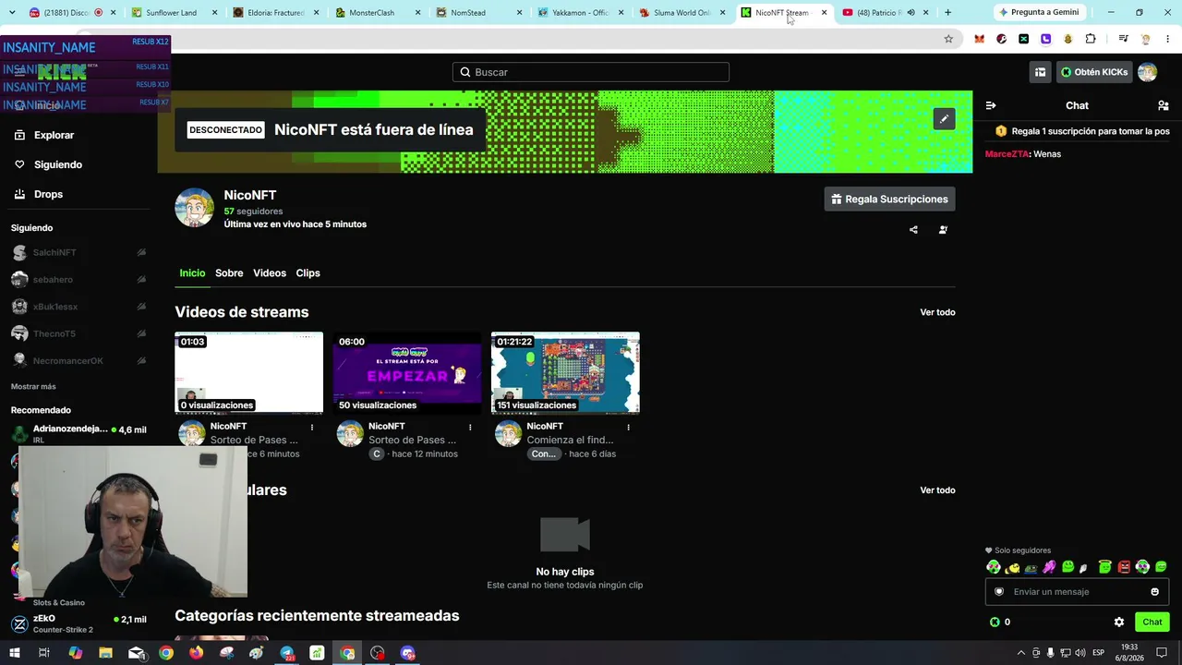Edit the channel banner with pencil icon
Viewport: 1182px width, 665px height.
tap(944, 119)
